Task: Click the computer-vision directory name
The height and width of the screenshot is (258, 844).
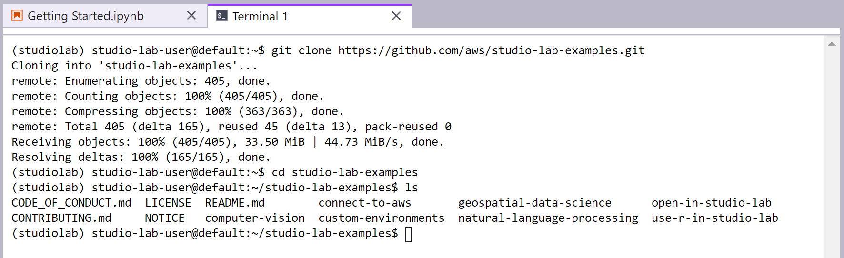Action: [255, 218]
